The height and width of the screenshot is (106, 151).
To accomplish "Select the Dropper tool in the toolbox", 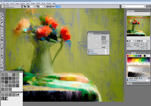I will (x=2, y=17).
